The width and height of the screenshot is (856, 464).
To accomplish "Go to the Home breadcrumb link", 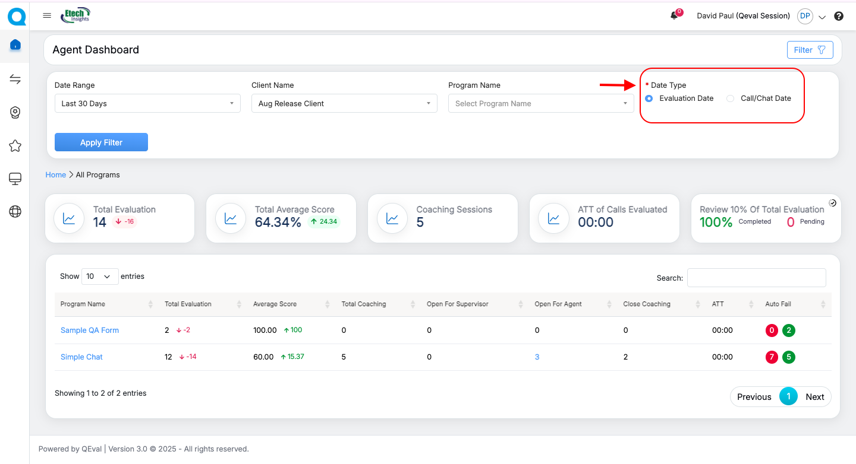I will coord(56,175).
